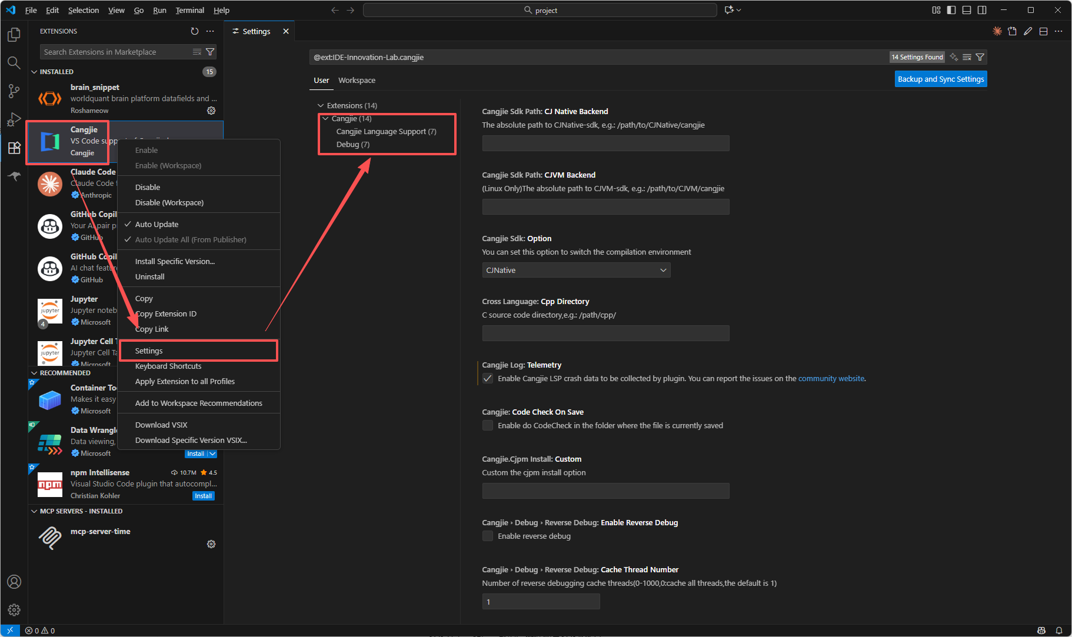Select Download VSIX in context menu
The height and width of the screenshot is (637, 1072).
(x=199, y=425)
